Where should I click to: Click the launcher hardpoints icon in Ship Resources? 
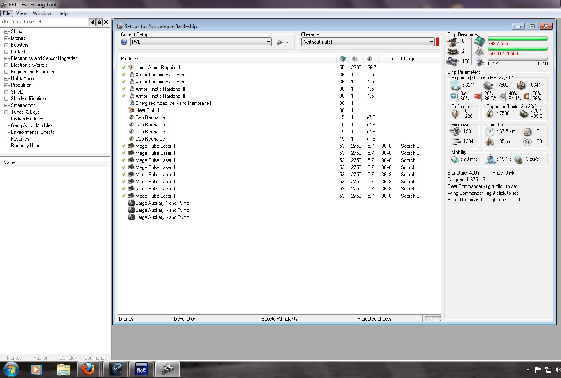click(x=452, y=51)
